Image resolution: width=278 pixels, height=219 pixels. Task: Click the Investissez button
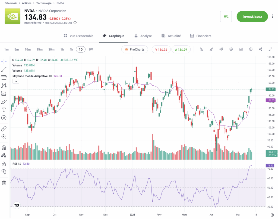[252, 17]
